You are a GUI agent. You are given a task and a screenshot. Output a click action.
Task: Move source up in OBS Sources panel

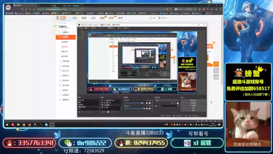click(x=112, y=112)
